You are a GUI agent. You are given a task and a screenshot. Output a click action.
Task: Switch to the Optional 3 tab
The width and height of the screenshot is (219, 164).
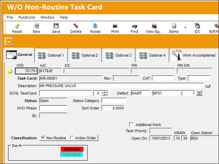(x=119, y=55)
